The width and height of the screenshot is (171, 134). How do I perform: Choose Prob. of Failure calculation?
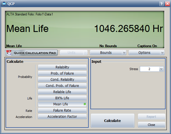click(62, 73)
